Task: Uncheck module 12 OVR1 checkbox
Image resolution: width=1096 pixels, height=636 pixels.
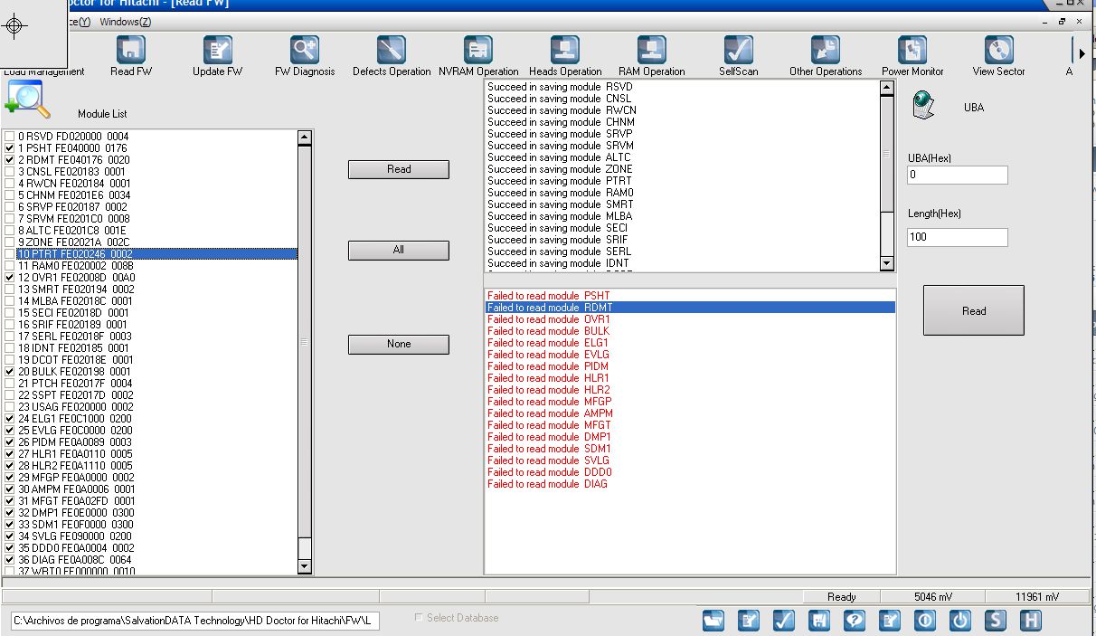Action: (x=10, y=277)
